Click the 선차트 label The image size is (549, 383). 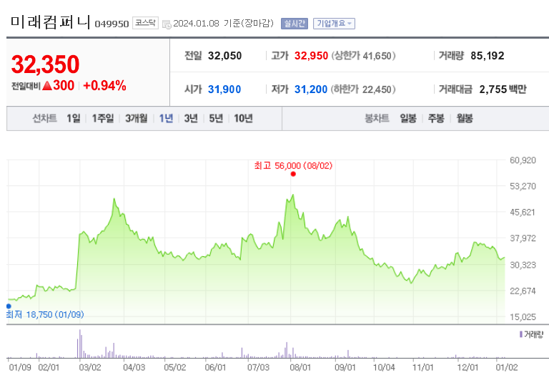(x=44, y=119)
